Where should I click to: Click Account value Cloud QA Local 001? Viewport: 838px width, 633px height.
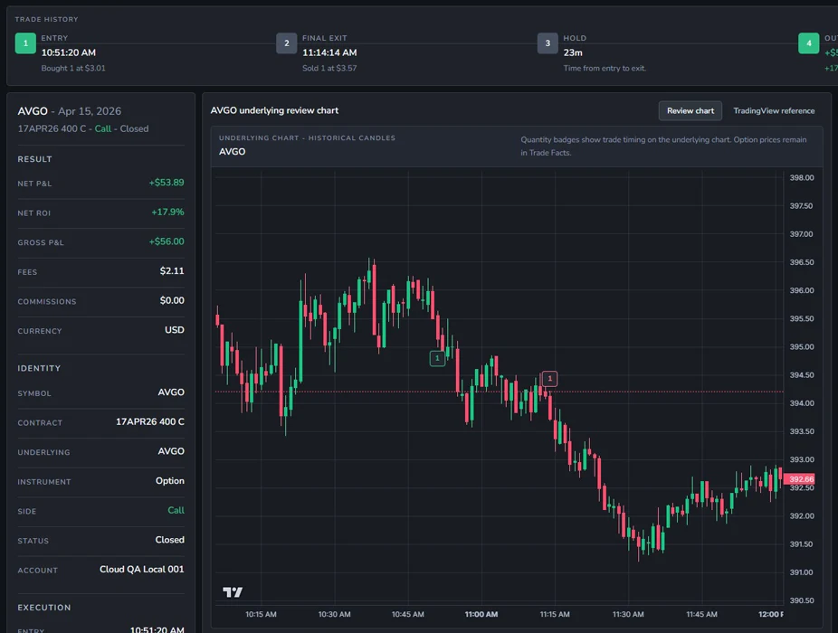[x=141, y=569]
